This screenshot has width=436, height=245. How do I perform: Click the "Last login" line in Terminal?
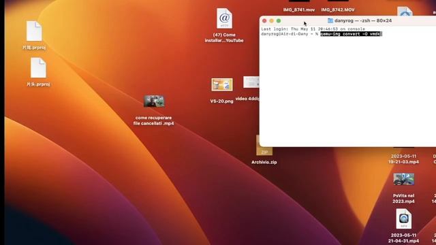point(313,29)
